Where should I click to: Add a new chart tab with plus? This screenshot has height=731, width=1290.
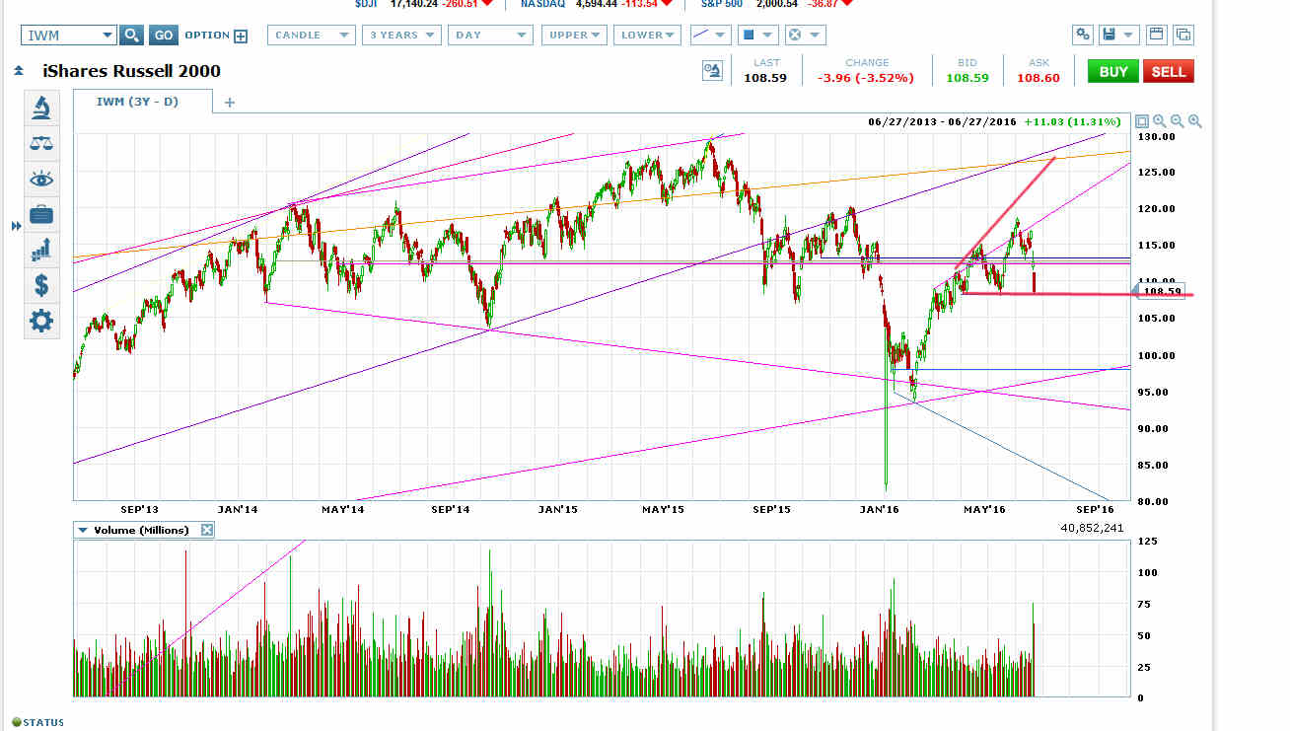(x=230, y=102)
